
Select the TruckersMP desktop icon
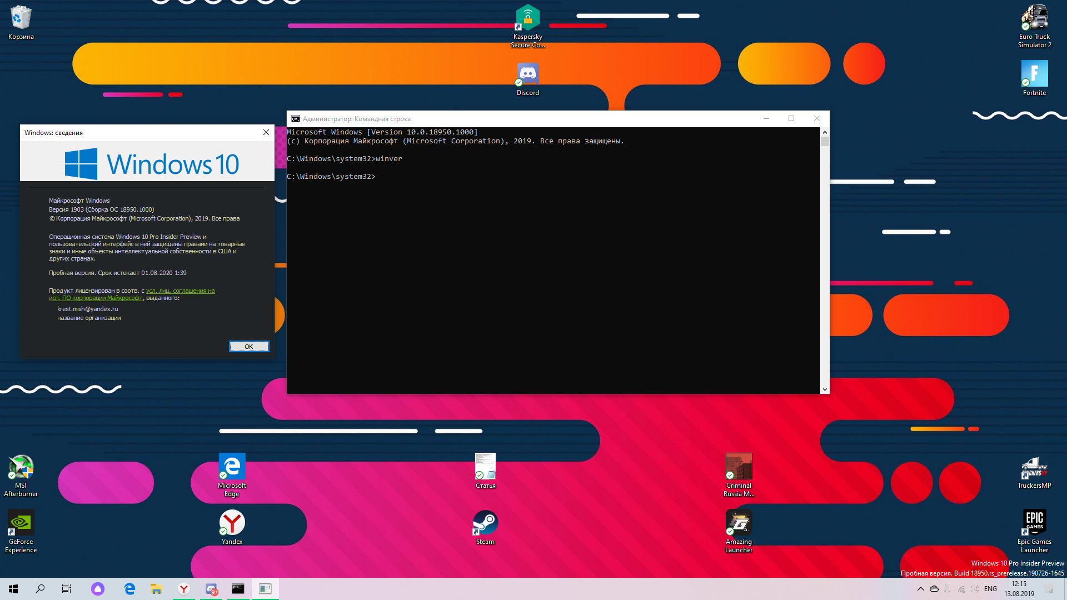point(1034,472)
